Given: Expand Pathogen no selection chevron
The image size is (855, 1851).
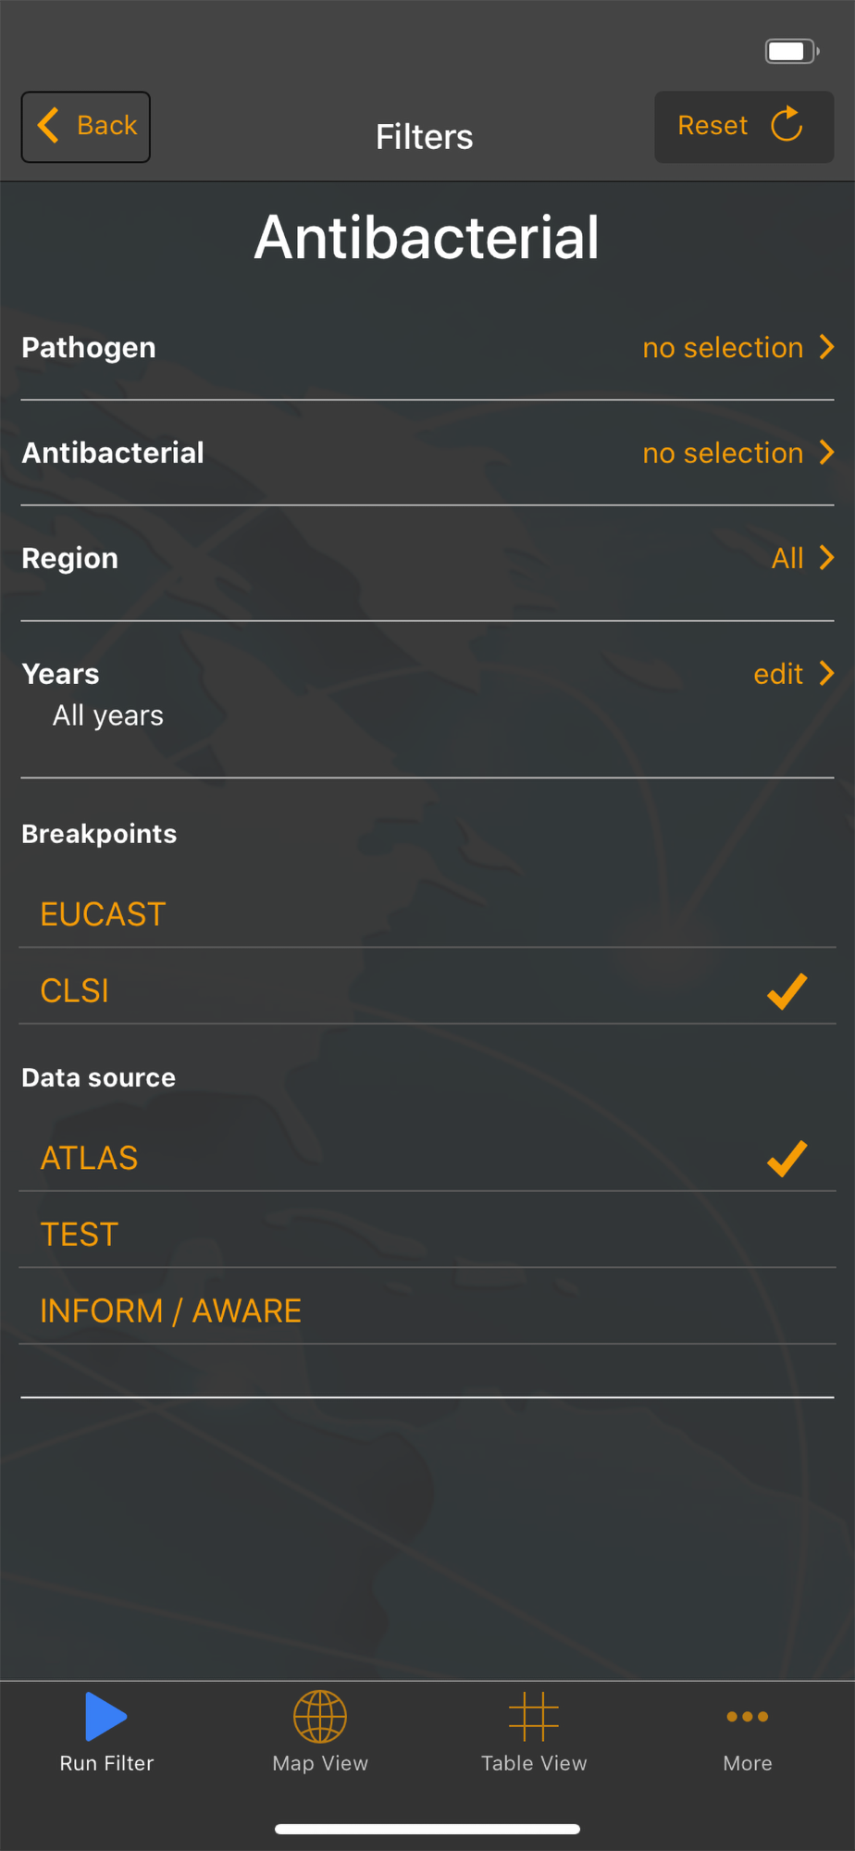Looking at the screenshot, I should (827, 347).
